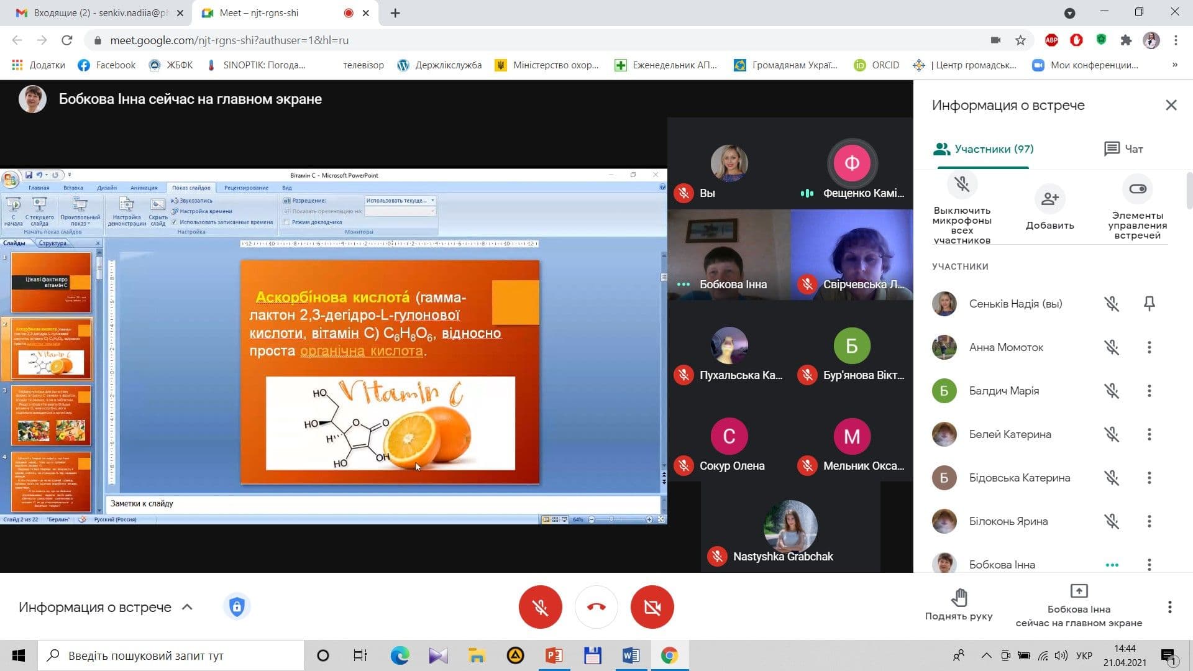
Task: Open Додатки apps shortcut
Action: (x=39, y=65)
